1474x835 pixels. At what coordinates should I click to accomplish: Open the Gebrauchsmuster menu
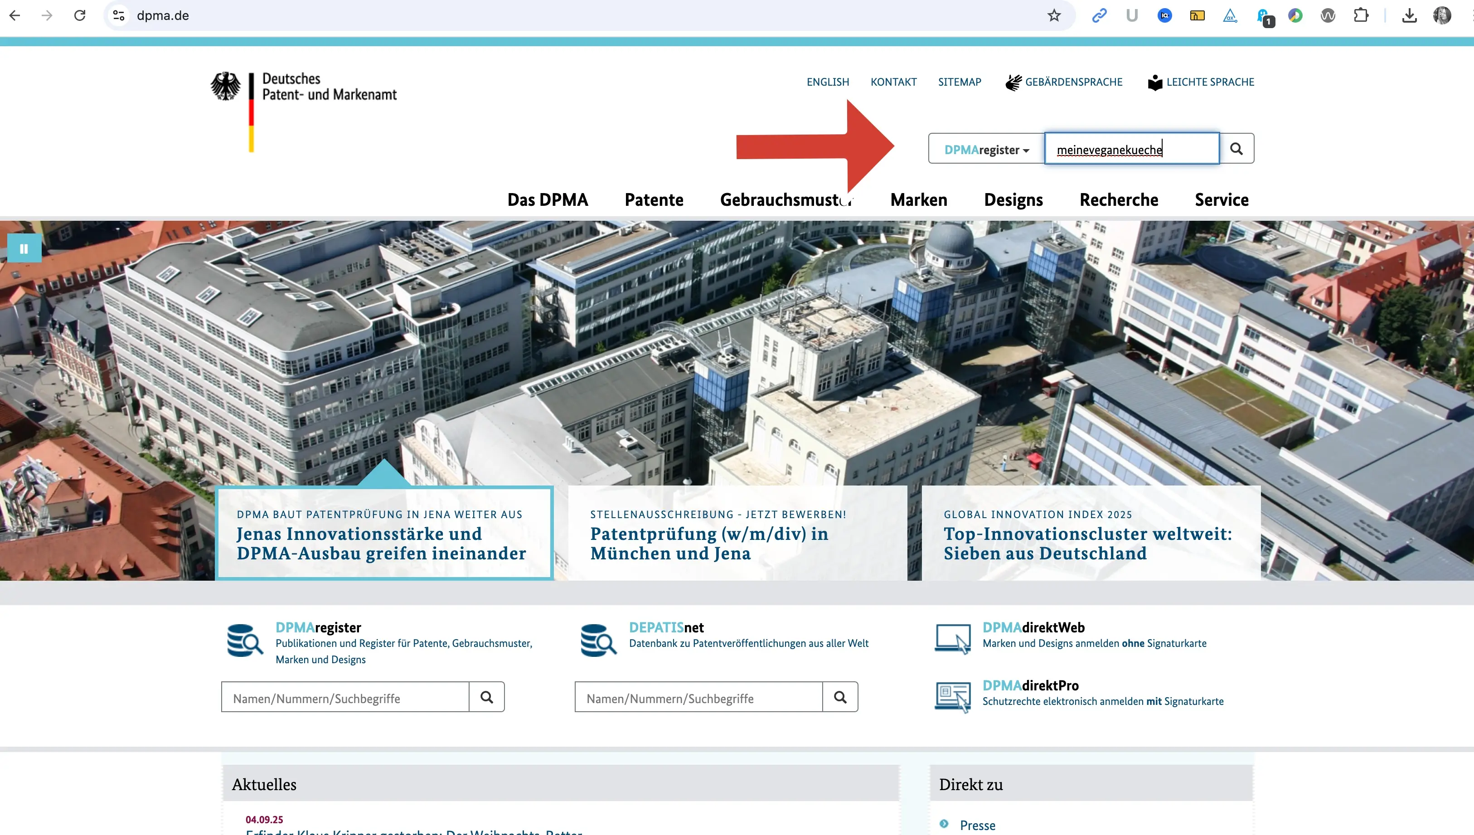(x=786, y=199)
